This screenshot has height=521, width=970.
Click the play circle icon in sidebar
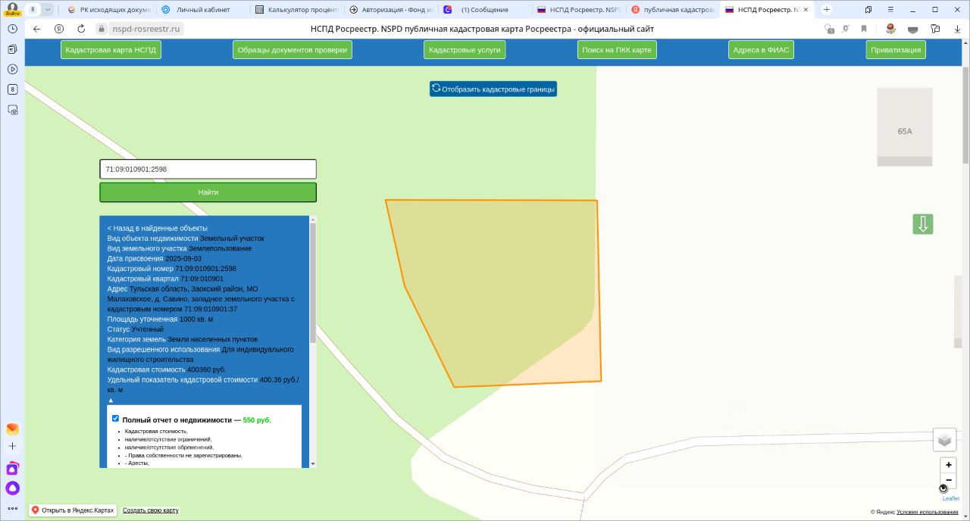click(12, 69)
